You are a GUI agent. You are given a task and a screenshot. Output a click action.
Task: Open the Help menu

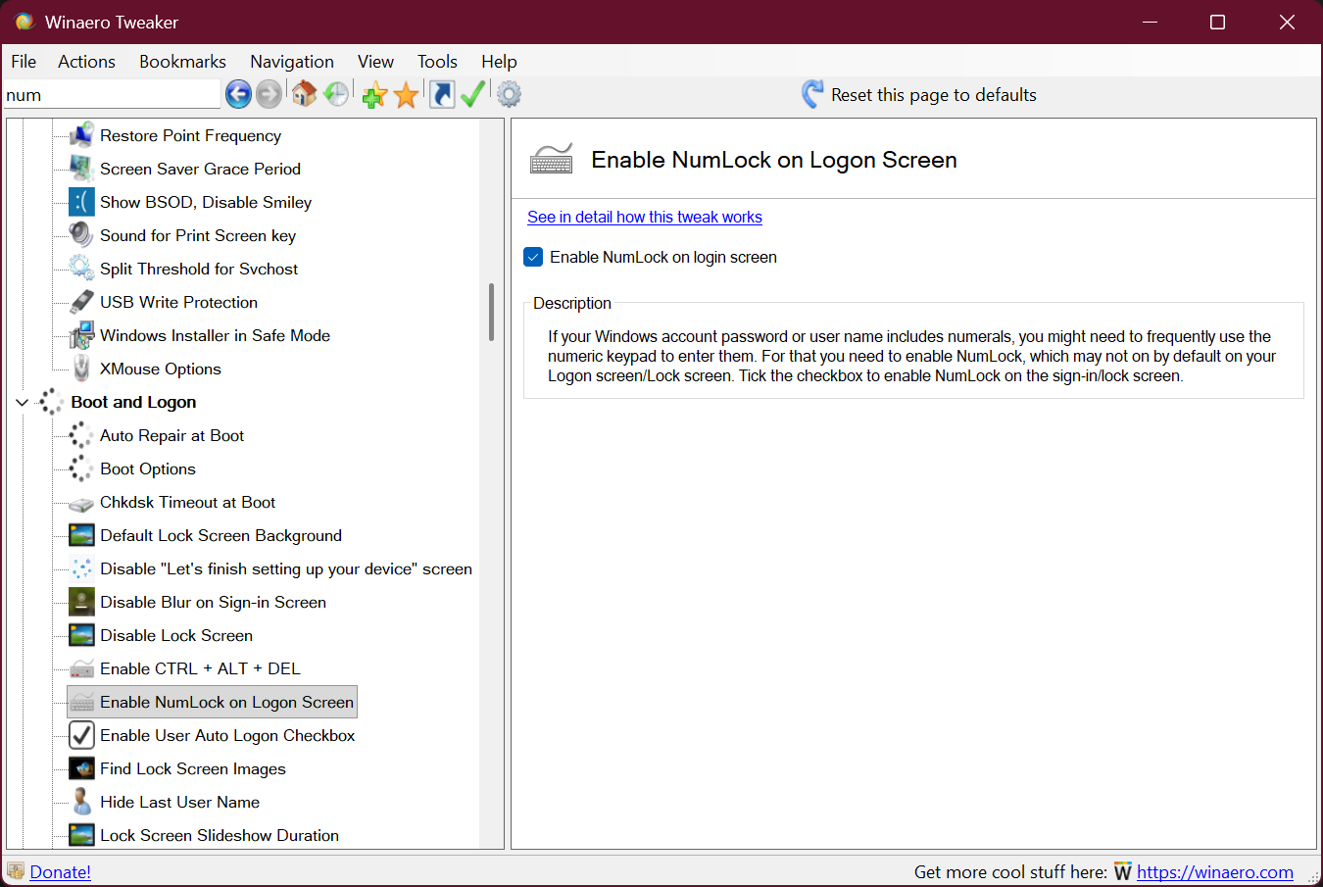tap(499, 62)
